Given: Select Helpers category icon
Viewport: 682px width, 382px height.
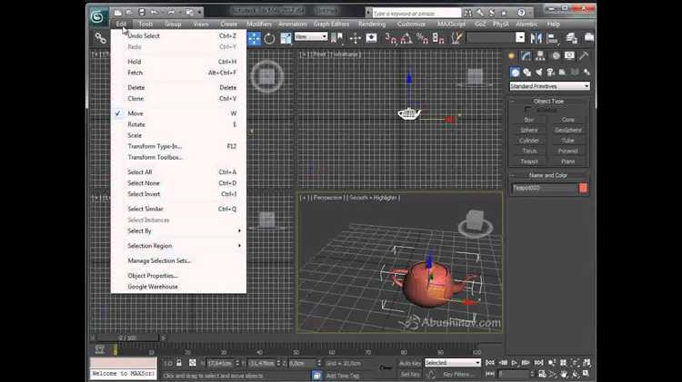Looking at the screenshot, I should click(x=562, y=73).
